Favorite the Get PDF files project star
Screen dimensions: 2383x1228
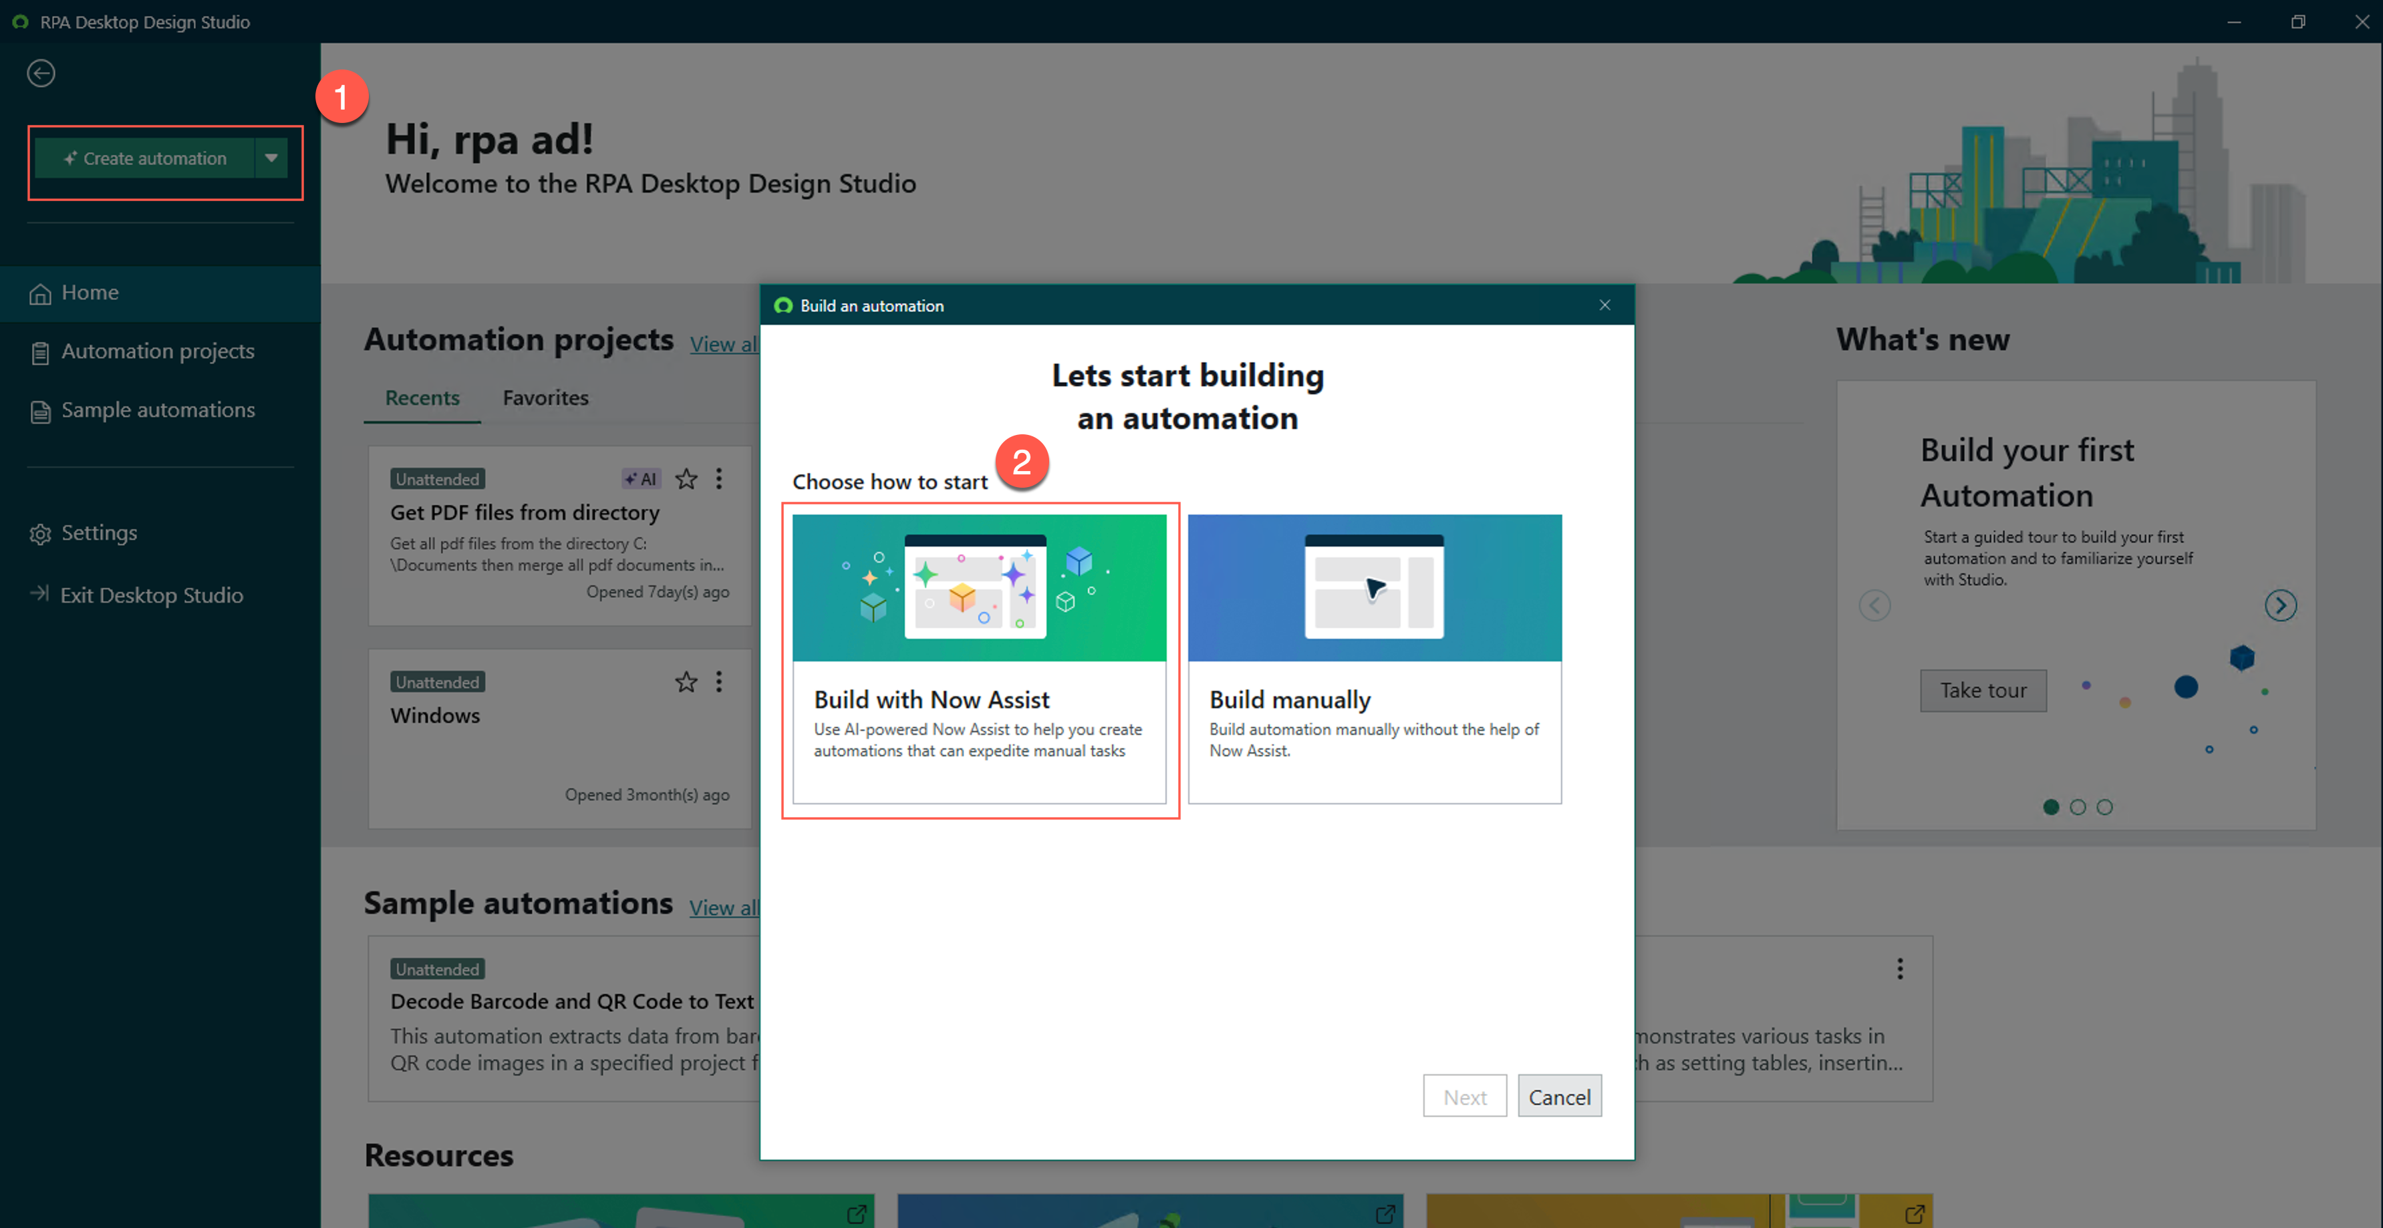(686, 479)
